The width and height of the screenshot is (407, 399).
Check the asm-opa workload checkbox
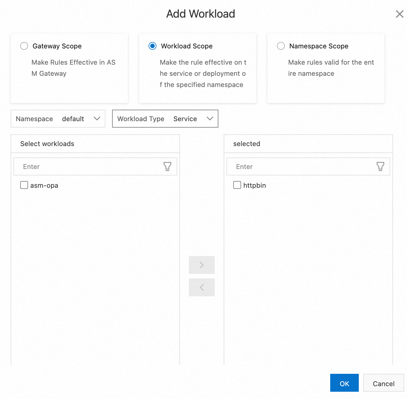pos(24,185)
